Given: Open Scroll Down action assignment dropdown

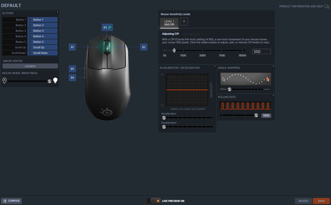Looking at the screenshot, I should click(x=42, y=53).
